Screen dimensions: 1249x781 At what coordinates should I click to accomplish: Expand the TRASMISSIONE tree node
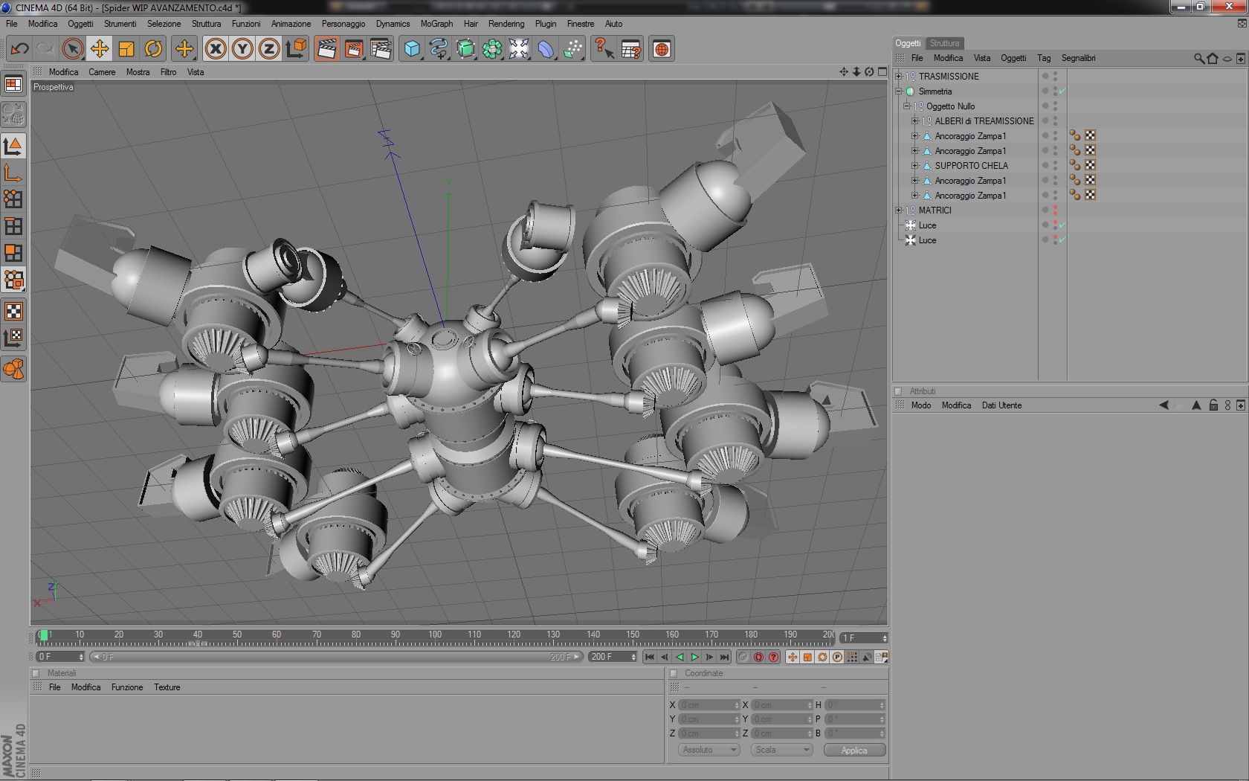[899, 77]
